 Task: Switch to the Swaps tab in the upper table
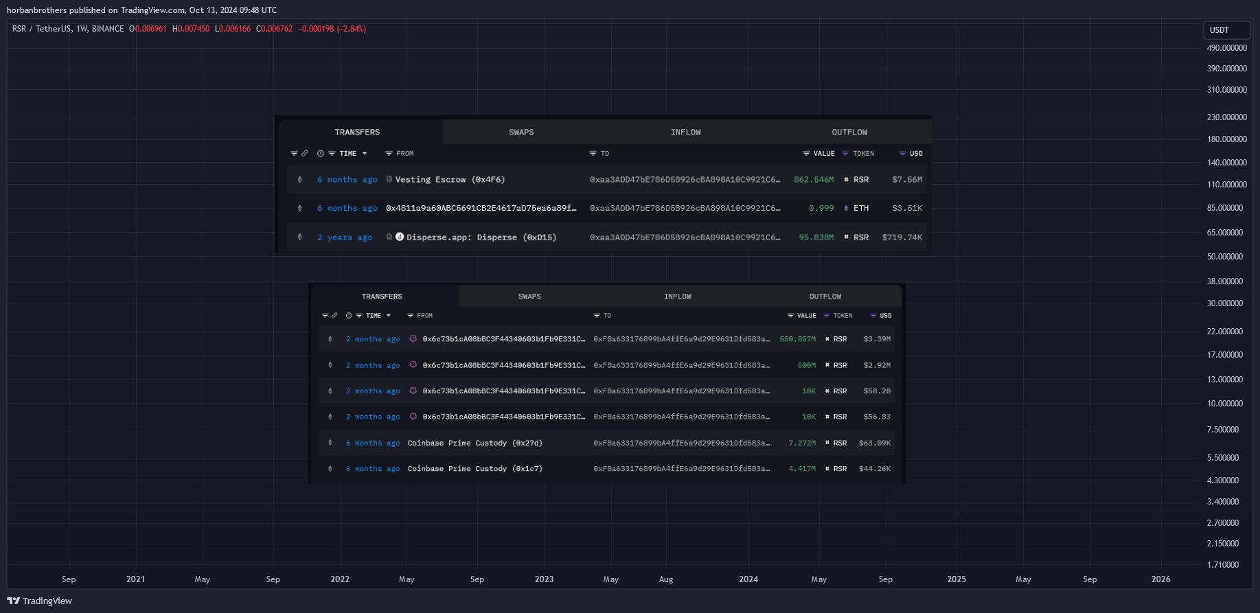click(521, 132)
